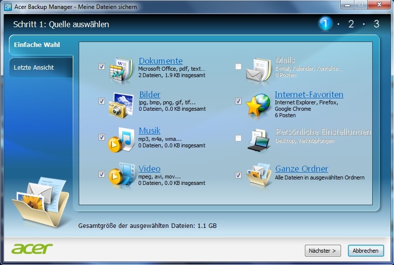
Task: Click the step 1 blue circle indicator
Action: point(325,24)
